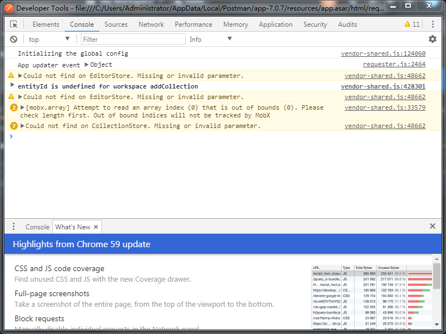The height and width of the screenshot is (334, 446).
Task: Open drawer three-dot menu
Action: [13, 227]
